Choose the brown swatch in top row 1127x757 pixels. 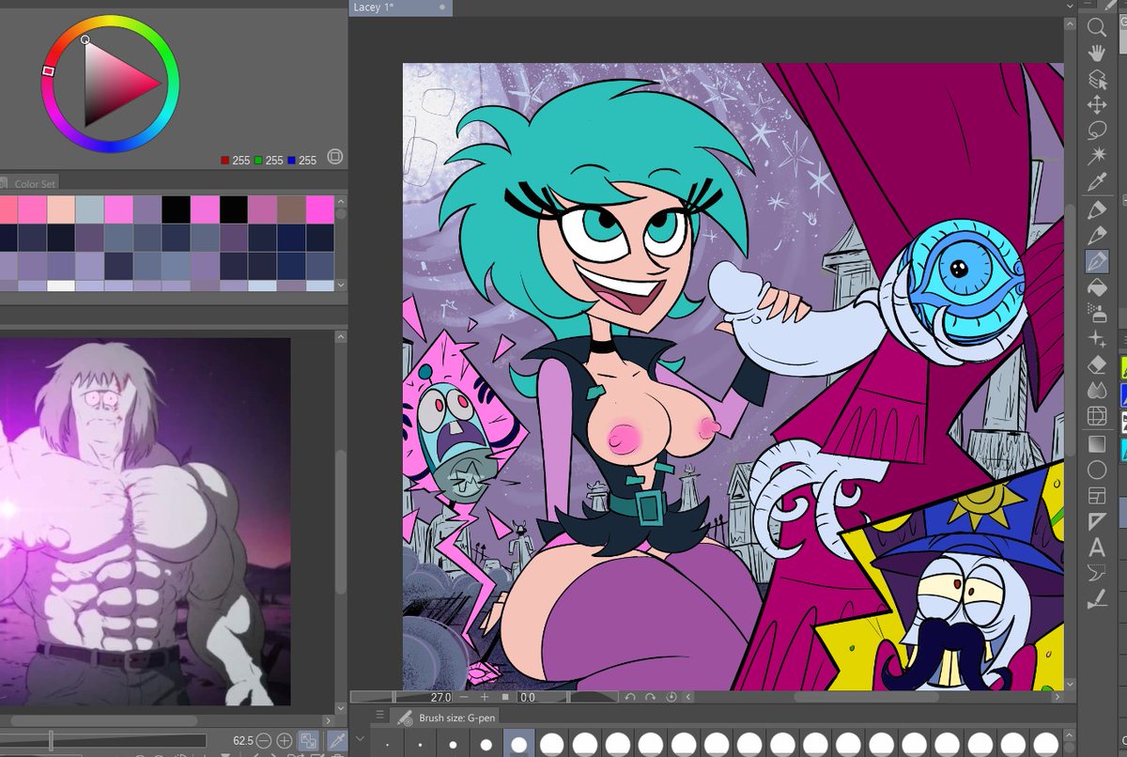pos(291,209)
